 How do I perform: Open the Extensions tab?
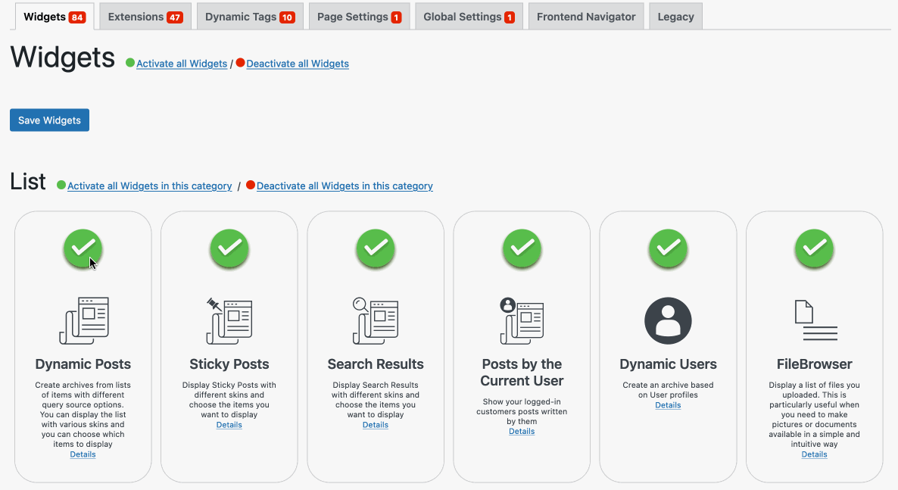[x=145, y=17]
